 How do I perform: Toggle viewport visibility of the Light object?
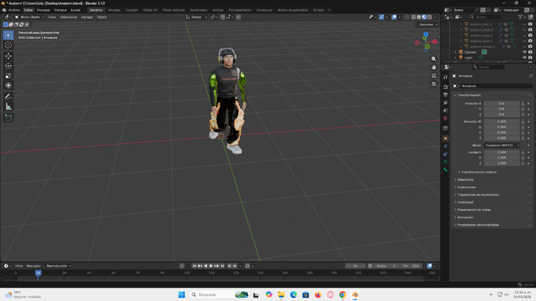click(524, 57)
